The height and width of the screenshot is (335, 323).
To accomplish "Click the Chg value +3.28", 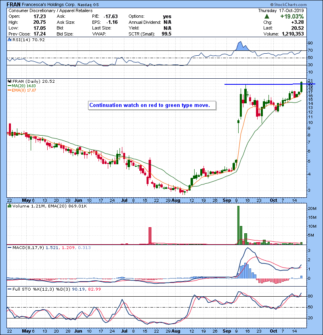I will (x=298, y=22).
